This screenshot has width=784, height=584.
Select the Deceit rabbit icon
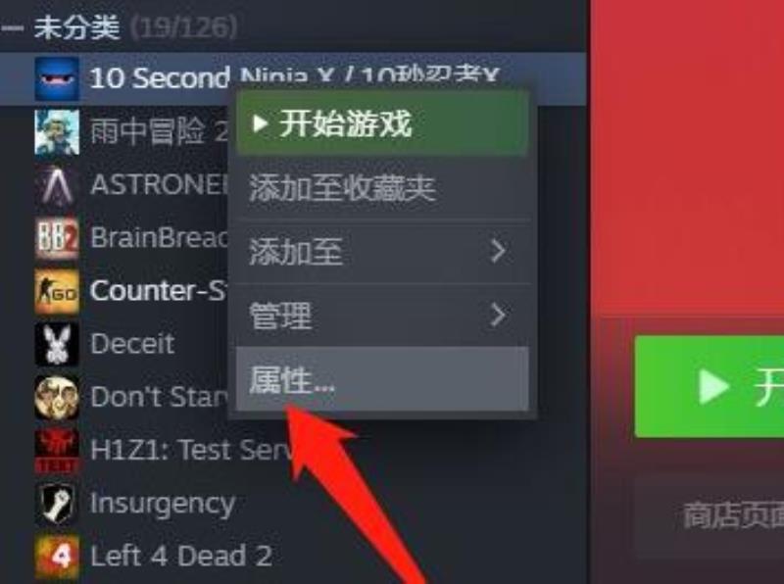(x=57, y=345)
